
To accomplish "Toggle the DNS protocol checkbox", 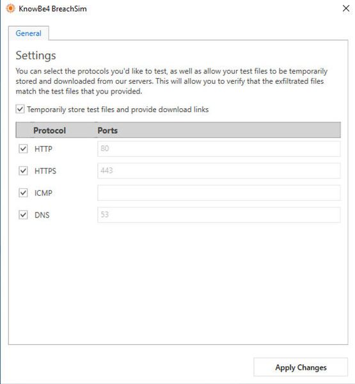I will coord(23,215).
